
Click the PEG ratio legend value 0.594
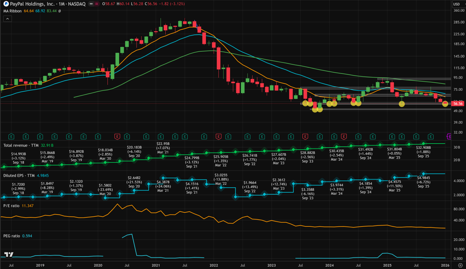[x=27, y=236]
